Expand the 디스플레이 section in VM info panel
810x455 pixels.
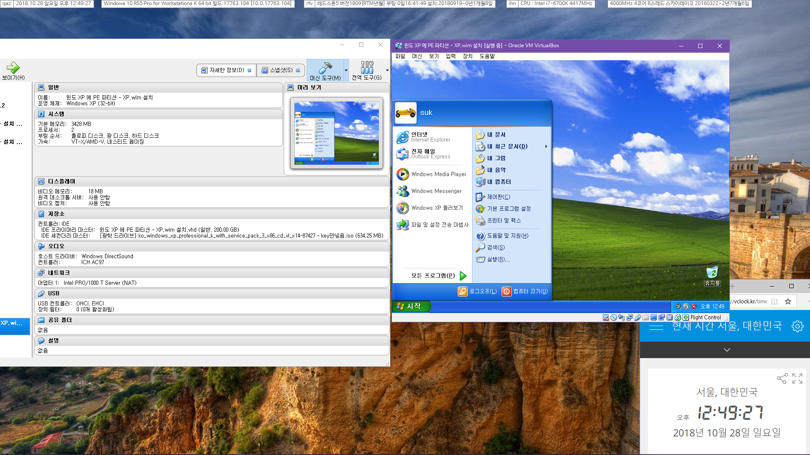pyautogui.click(x=62, y=181)
